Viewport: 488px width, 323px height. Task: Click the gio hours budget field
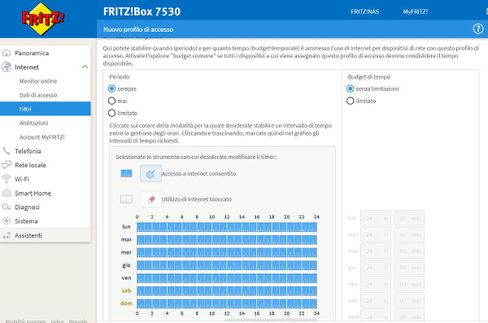[x=376, y=267]
